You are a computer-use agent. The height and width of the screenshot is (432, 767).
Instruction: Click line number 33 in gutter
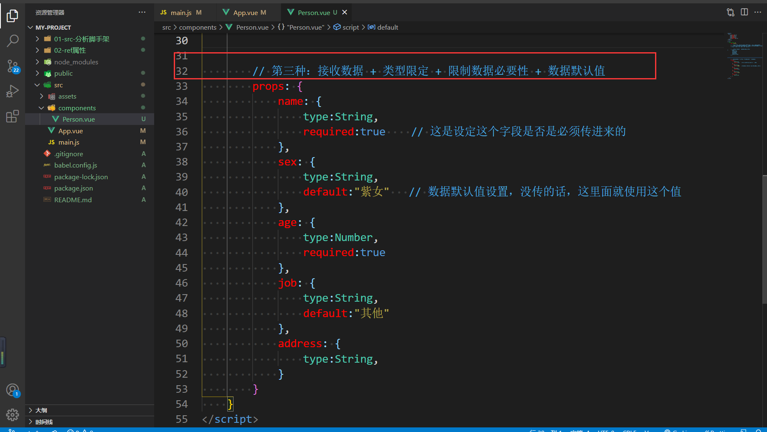pos(182,86)
